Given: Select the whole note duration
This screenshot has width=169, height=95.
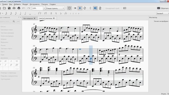Looking at the screenshot, I should coord(30,14).
